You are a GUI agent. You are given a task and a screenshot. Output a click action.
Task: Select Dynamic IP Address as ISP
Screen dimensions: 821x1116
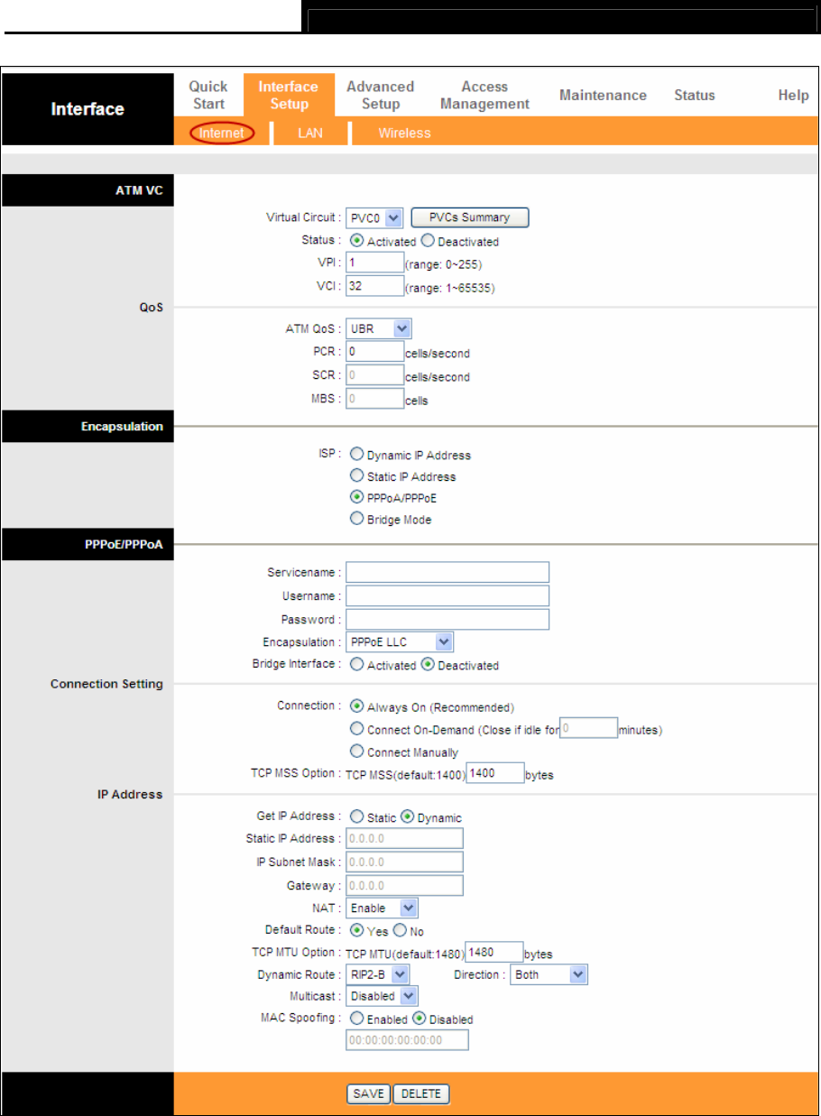356,455
